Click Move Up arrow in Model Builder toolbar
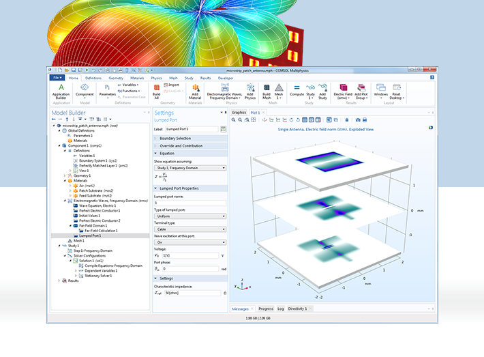This screenshot has width=484, height=357. click(x=67, y=119)
